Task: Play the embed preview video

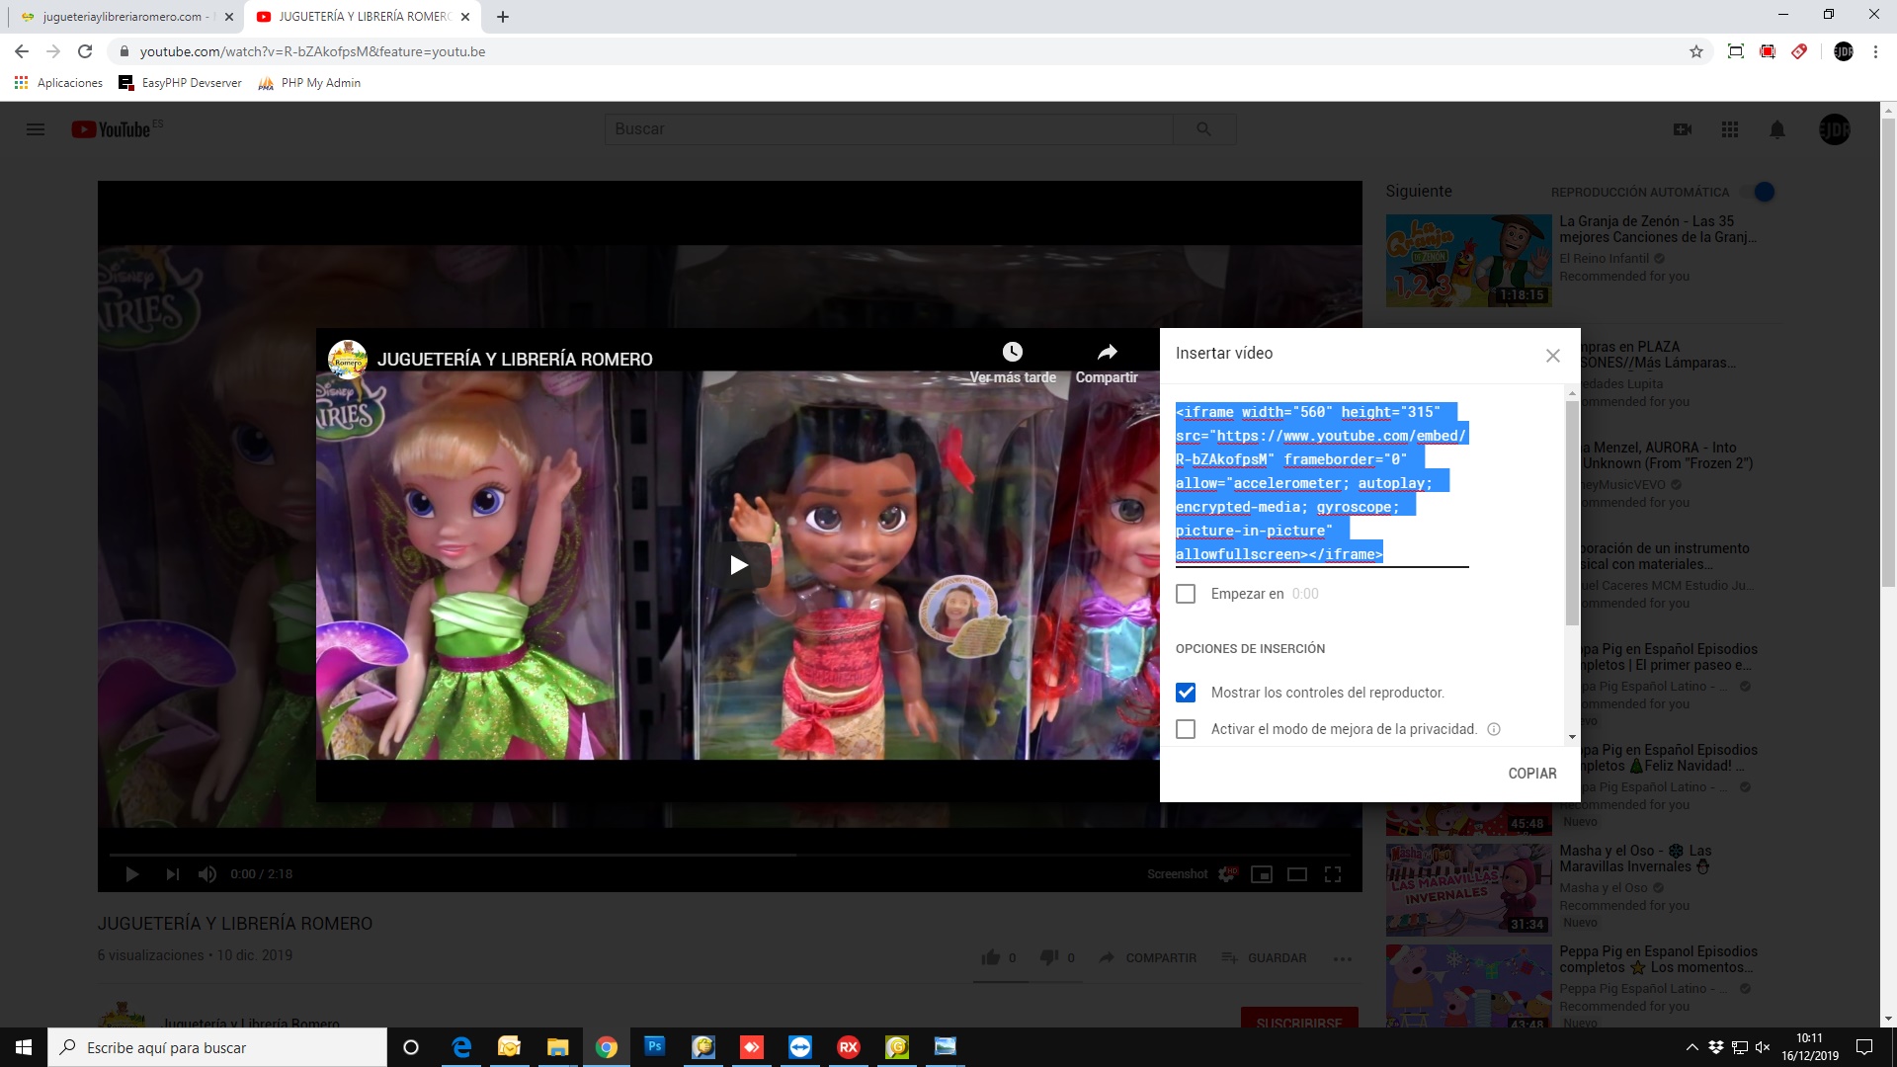Action: 738,565
